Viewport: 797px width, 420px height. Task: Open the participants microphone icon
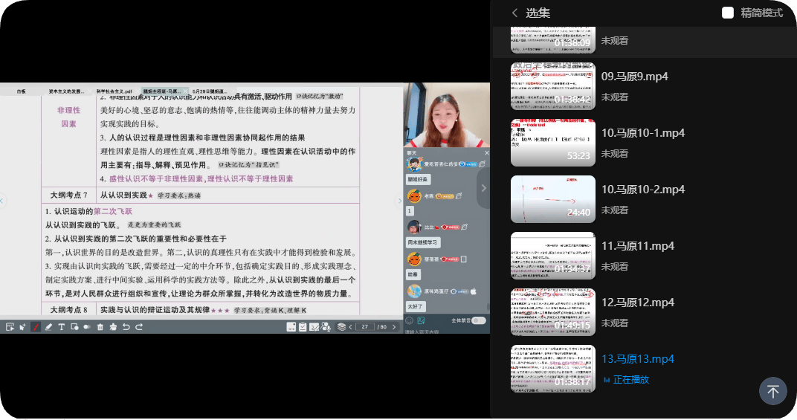pos(326,327)
